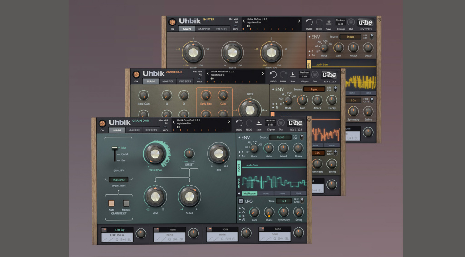This screenshot has height=257, width=465.
Task: Click the Redo icon in Uhbik Shifter
Action: coord(319,21)
